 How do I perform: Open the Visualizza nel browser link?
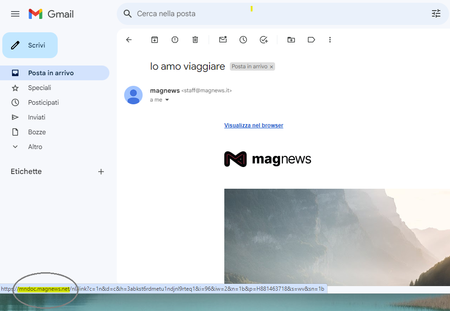tap(253, 126)
